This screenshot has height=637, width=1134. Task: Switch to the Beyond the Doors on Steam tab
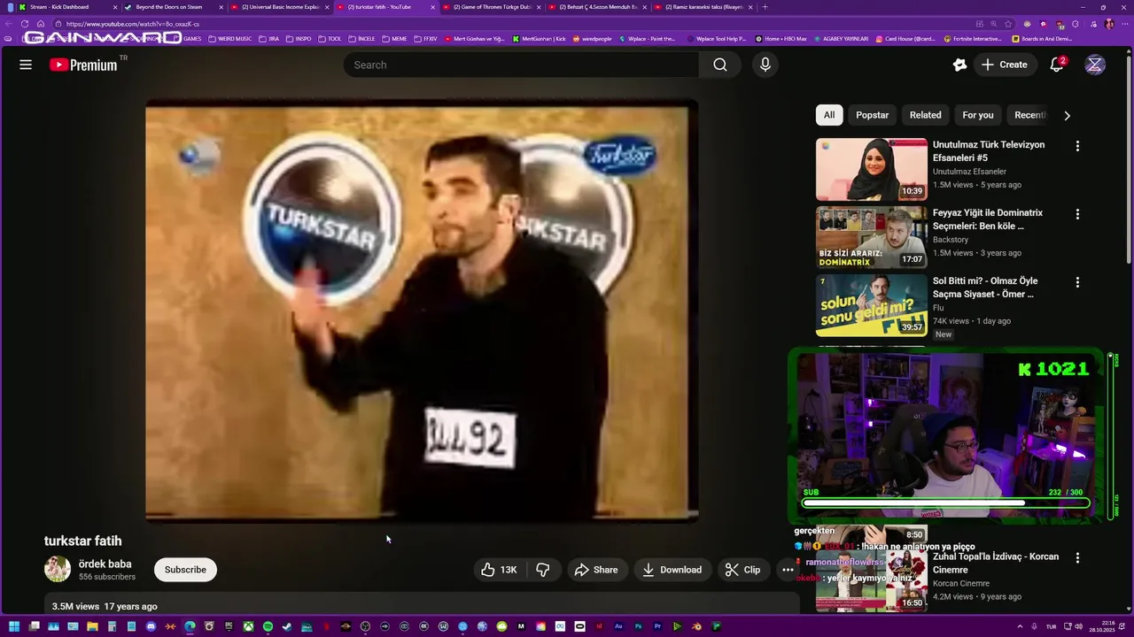click(173, 7)
